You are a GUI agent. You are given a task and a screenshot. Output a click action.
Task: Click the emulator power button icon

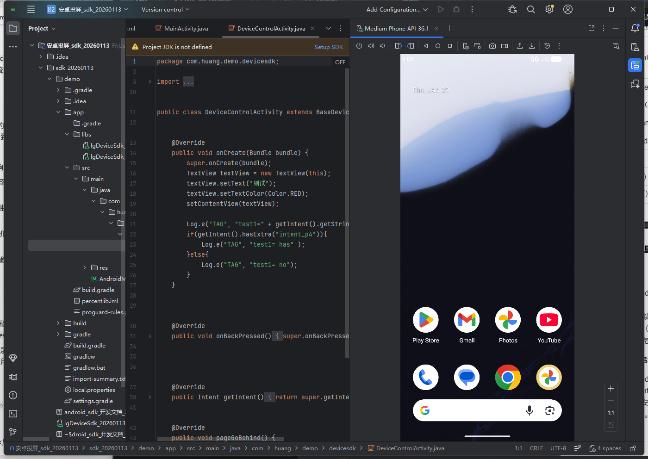[x=359, y=46]
